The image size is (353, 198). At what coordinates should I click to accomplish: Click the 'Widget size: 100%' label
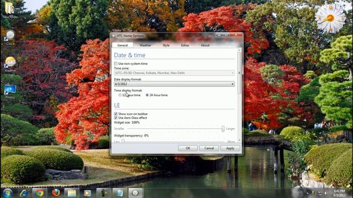127,122
